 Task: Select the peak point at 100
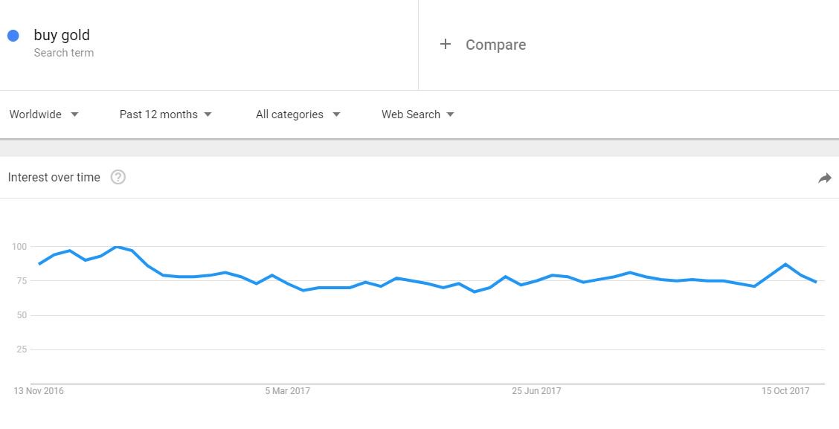tap(116, 247)
